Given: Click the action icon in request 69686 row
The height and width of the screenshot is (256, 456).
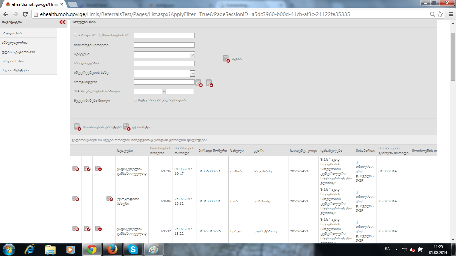Looking at the screenshot, I should coord(110,199).
